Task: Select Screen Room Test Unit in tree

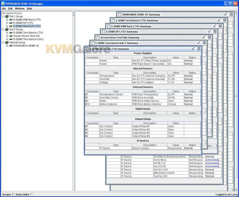Action: click(26, 36)
